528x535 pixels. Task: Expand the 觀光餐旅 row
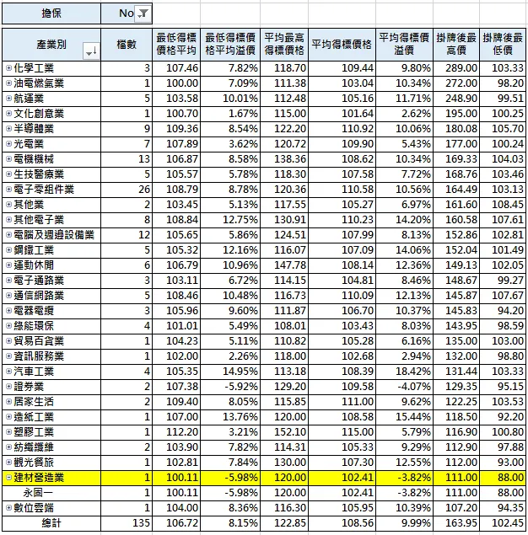(9, 463)
